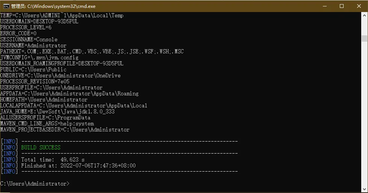The height and width of the screenshot is (193, 368).
Task: Click the cmd.exe icon in the title bar
Action: [6, 6]
